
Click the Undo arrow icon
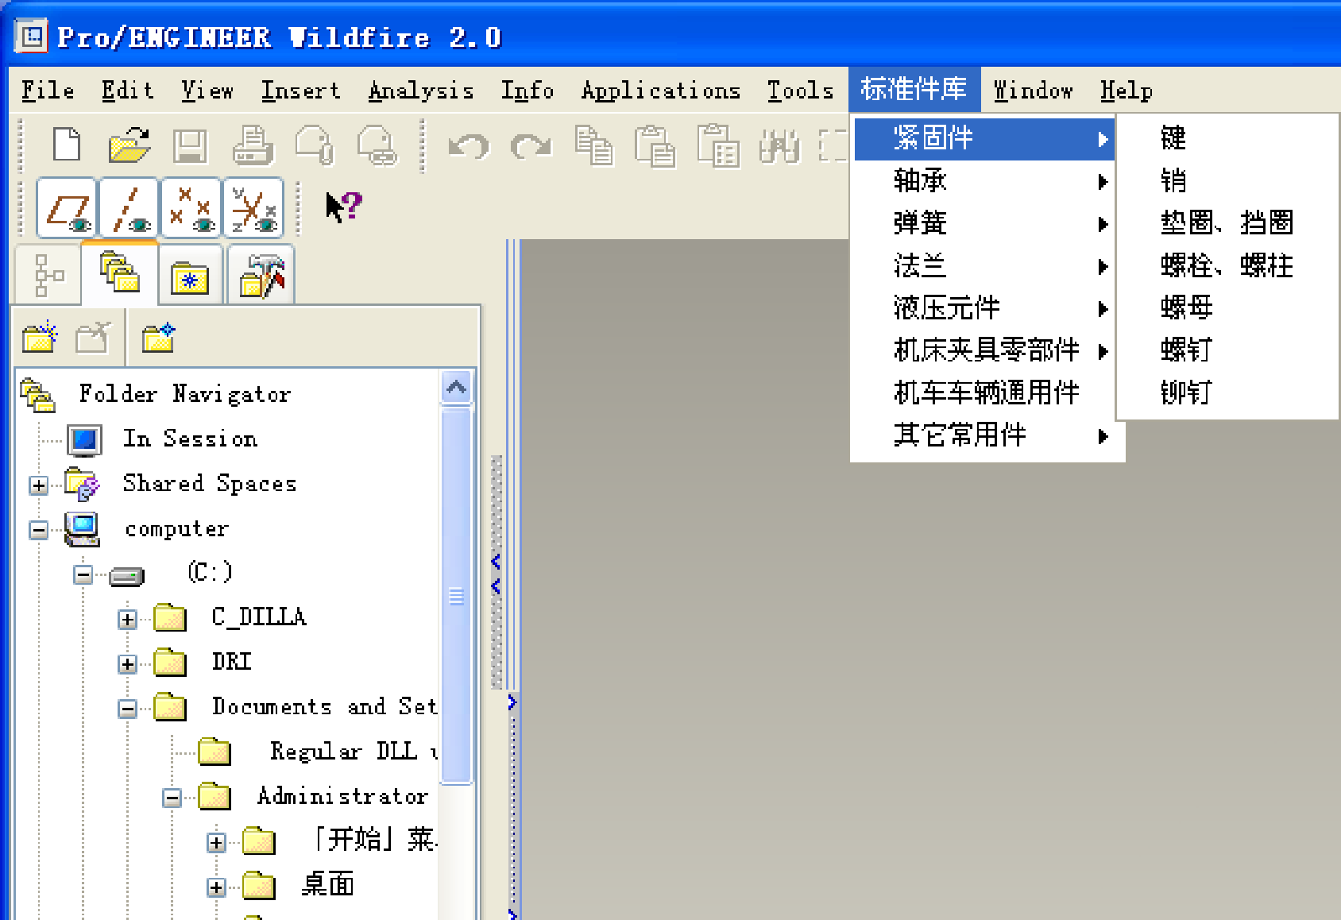tap(469, 146)
